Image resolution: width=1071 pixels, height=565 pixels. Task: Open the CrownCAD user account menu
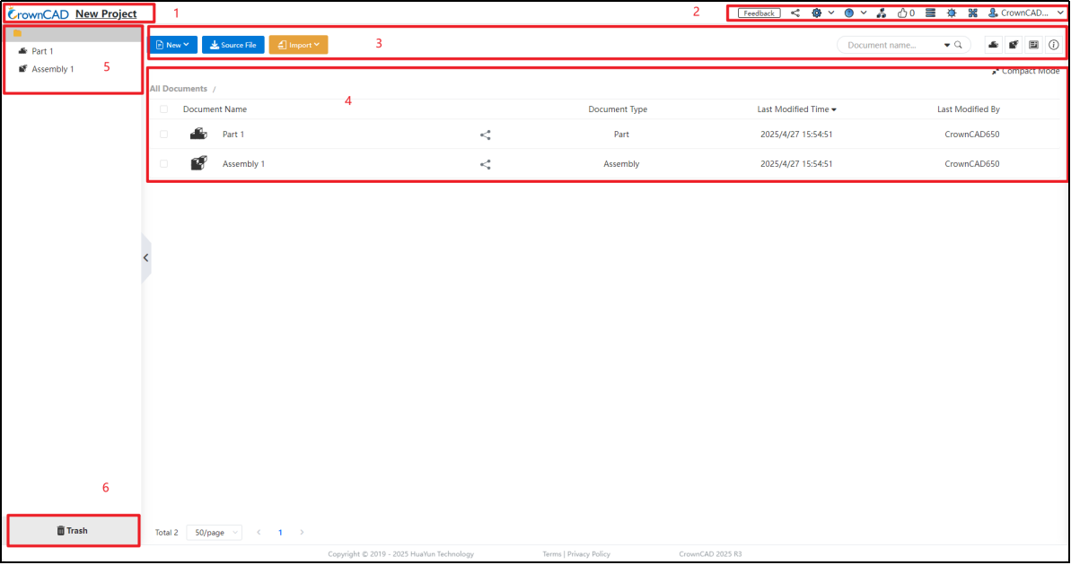click(1026, 13)
